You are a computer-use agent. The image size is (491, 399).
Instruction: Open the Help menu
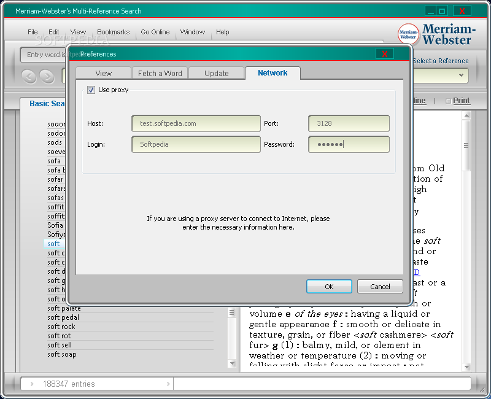pyautogui.click(x=222, y=32)
